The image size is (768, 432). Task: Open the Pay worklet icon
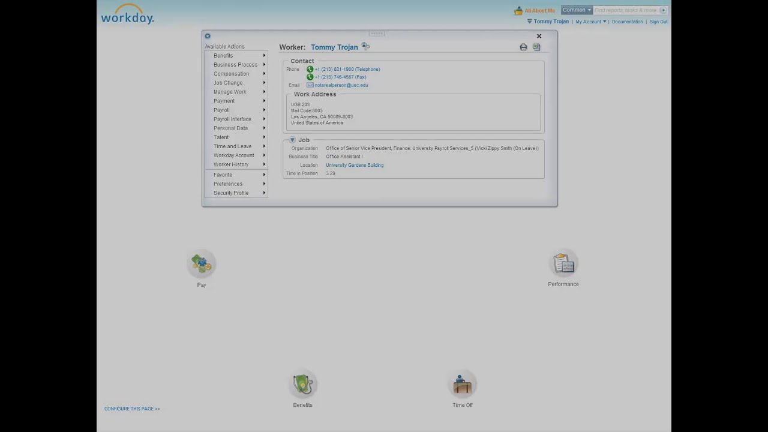pos(202,263)
